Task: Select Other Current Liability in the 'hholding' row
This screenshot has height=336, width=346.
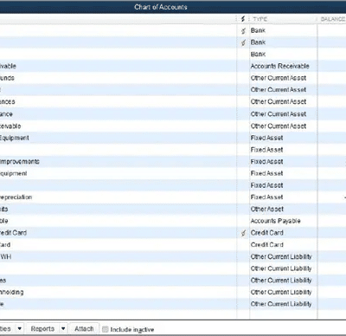Action: point(281,292)
